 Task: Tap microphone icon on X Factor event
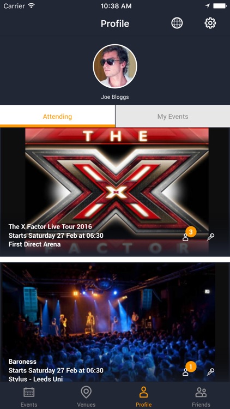[210, 237]
